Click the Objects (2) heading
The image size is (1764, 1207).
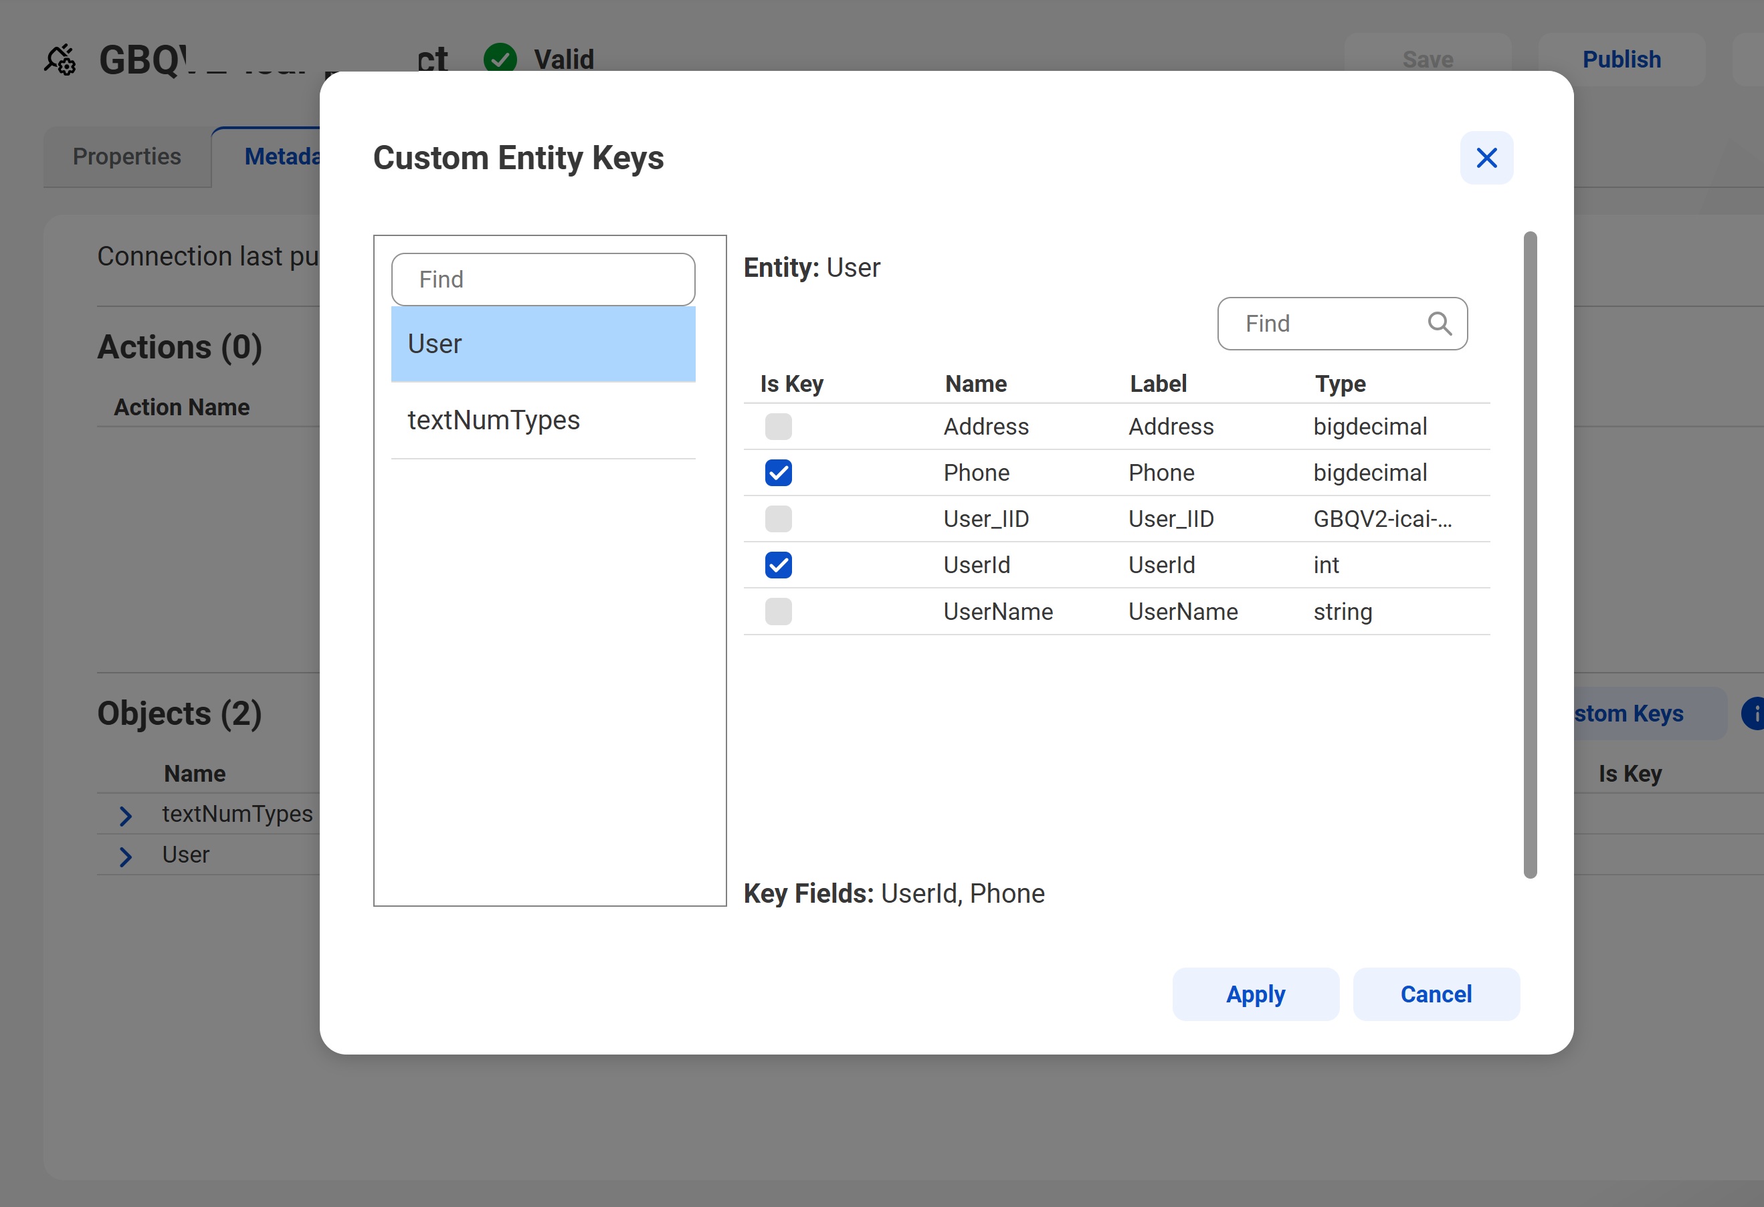[x=179, y=714]
